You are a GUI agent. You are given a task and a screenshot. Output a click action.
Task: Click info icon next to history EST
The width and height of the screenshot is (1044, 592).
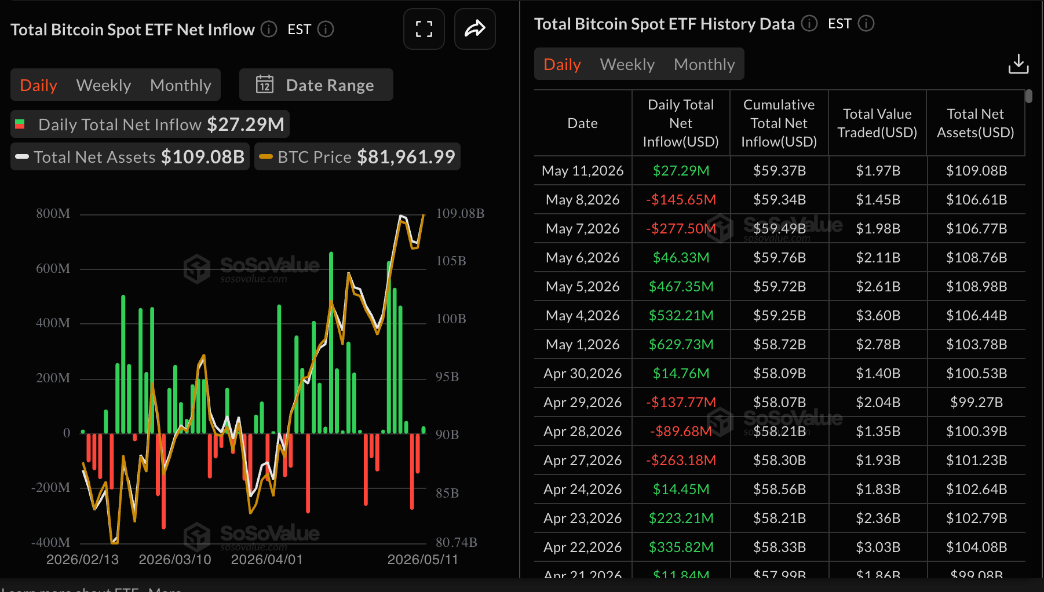pos(866,23)
